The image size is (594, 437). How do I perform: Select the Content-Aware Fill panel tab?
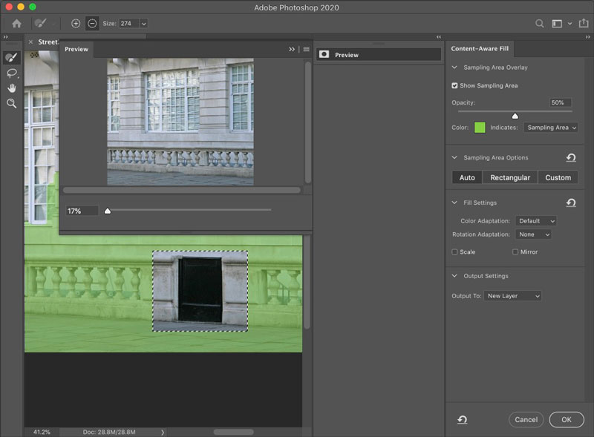480,49
